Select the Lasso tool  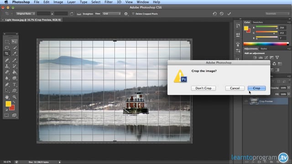click(x=7, y=47)
